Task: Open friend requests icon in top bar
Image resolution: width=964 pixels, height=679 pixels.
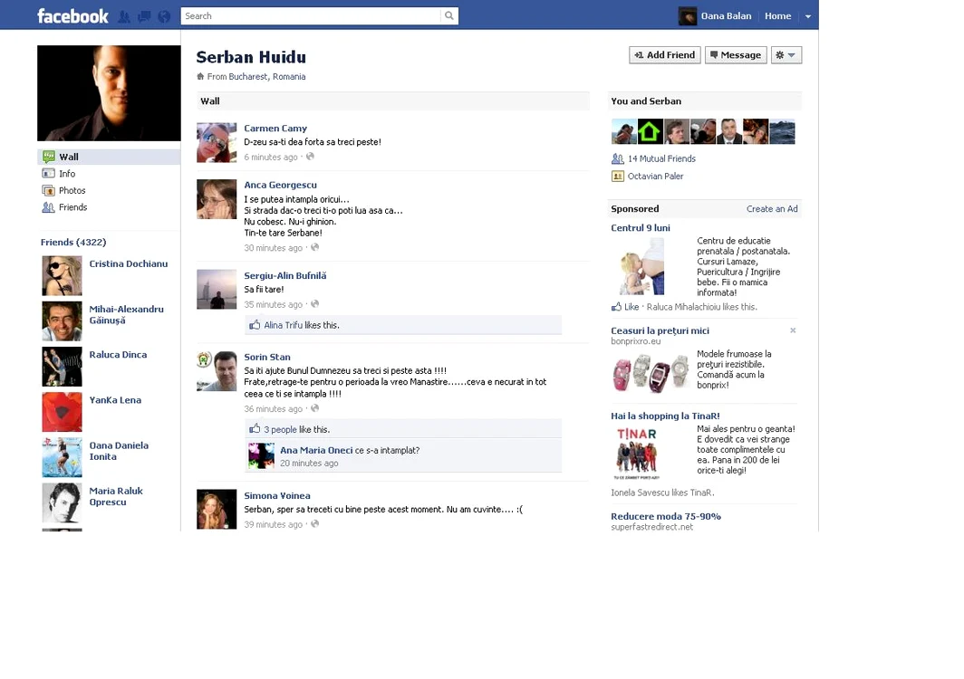Action: [123, 16]
